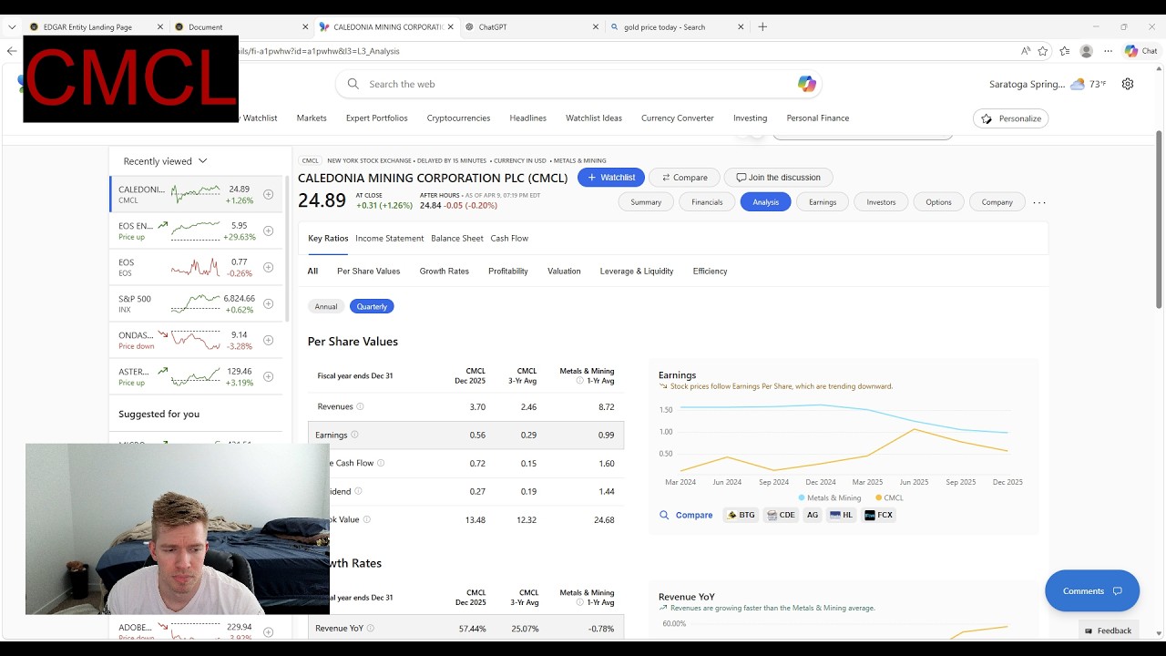Image resolution: width=1166 pixels, height=656 pixels.
Task: Select the Key Ratios tab
Action: pyautogui.click(x=328, y=238)
